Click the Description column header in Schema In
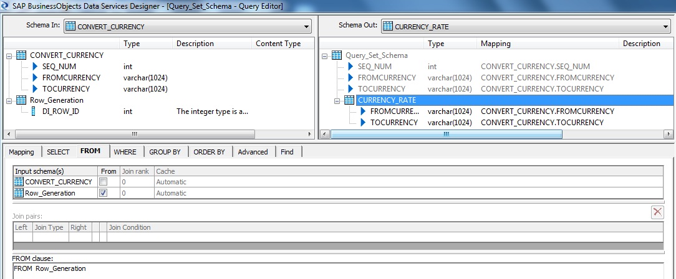 click(x=212, y=44)
